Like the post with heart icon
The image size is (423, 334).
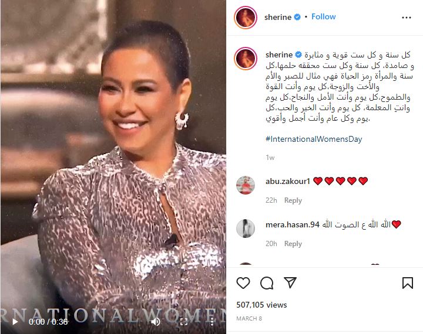click(243, 283)
